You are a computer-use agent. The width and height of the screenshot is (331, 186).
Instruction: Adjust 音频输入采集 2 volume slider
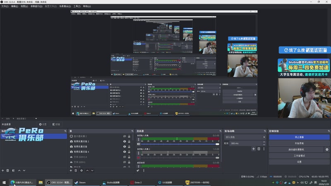(180, 157)
